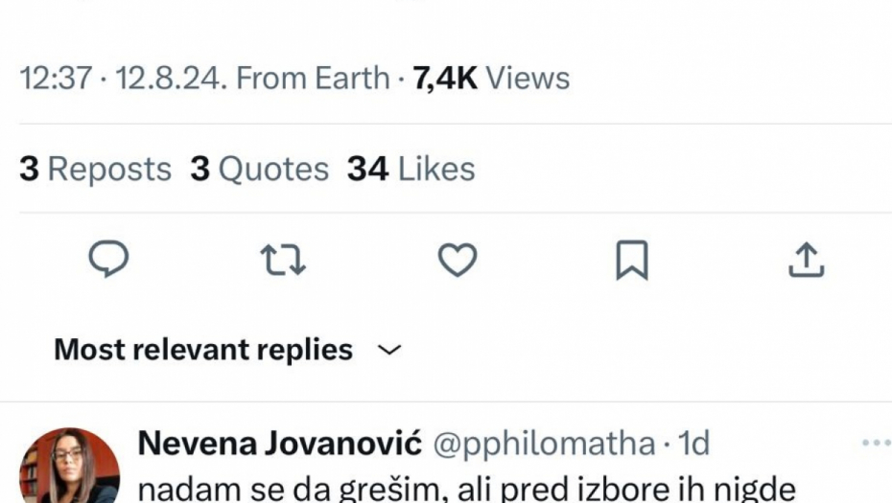View the 3 Quotes list
The image size is (892, 503).
(259, 170)
